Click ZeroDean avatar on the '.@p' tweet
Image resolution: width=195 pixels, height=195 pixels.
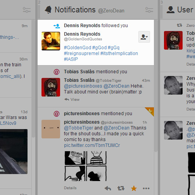tap(173, 130)
